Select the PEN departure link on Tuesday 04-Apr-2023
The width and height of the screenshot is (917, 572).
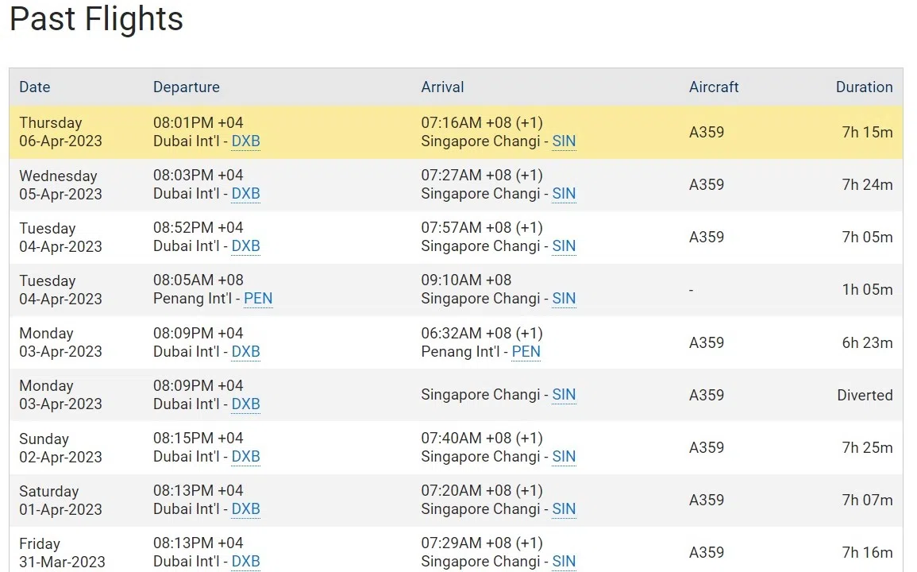tap(258, 299)
